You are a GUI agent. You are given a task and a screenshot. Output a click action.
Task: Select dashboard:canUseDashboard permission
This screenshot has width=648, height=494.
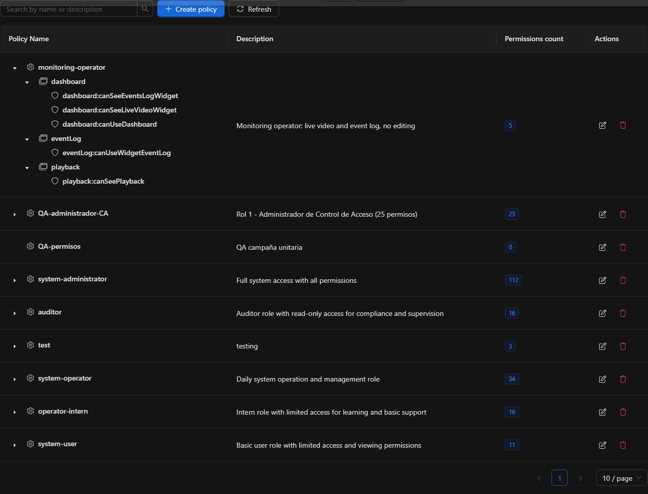point(110,124)
